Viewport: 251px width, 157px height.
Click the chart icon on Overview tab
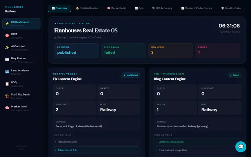(53, 8)
